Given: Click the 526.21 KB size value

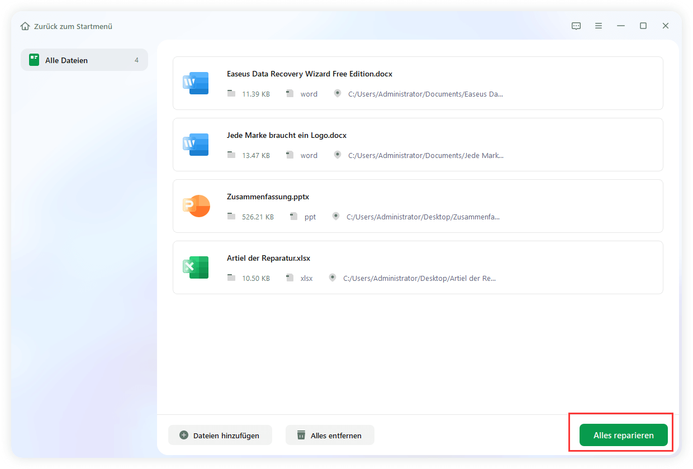Looking at the screenshot, I should coord(258,217).
